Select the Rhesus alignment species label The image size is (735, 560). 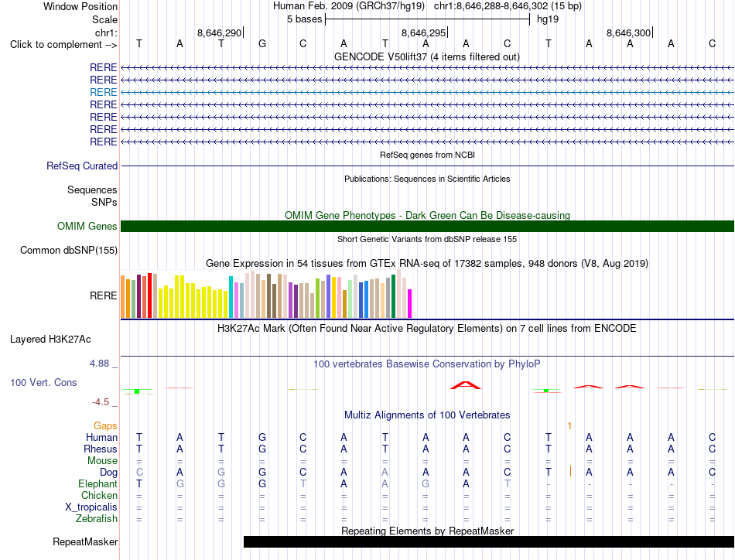coord(101,449)
